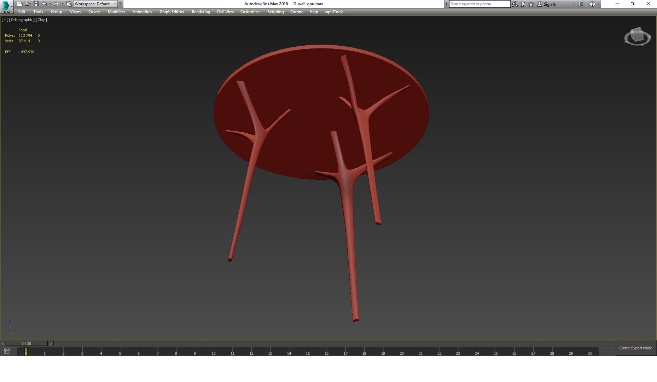Expand the Sign In dropdown arrow
Viewport: 657px width, 382px height.
pyautogui.click(x=574, y=4)
